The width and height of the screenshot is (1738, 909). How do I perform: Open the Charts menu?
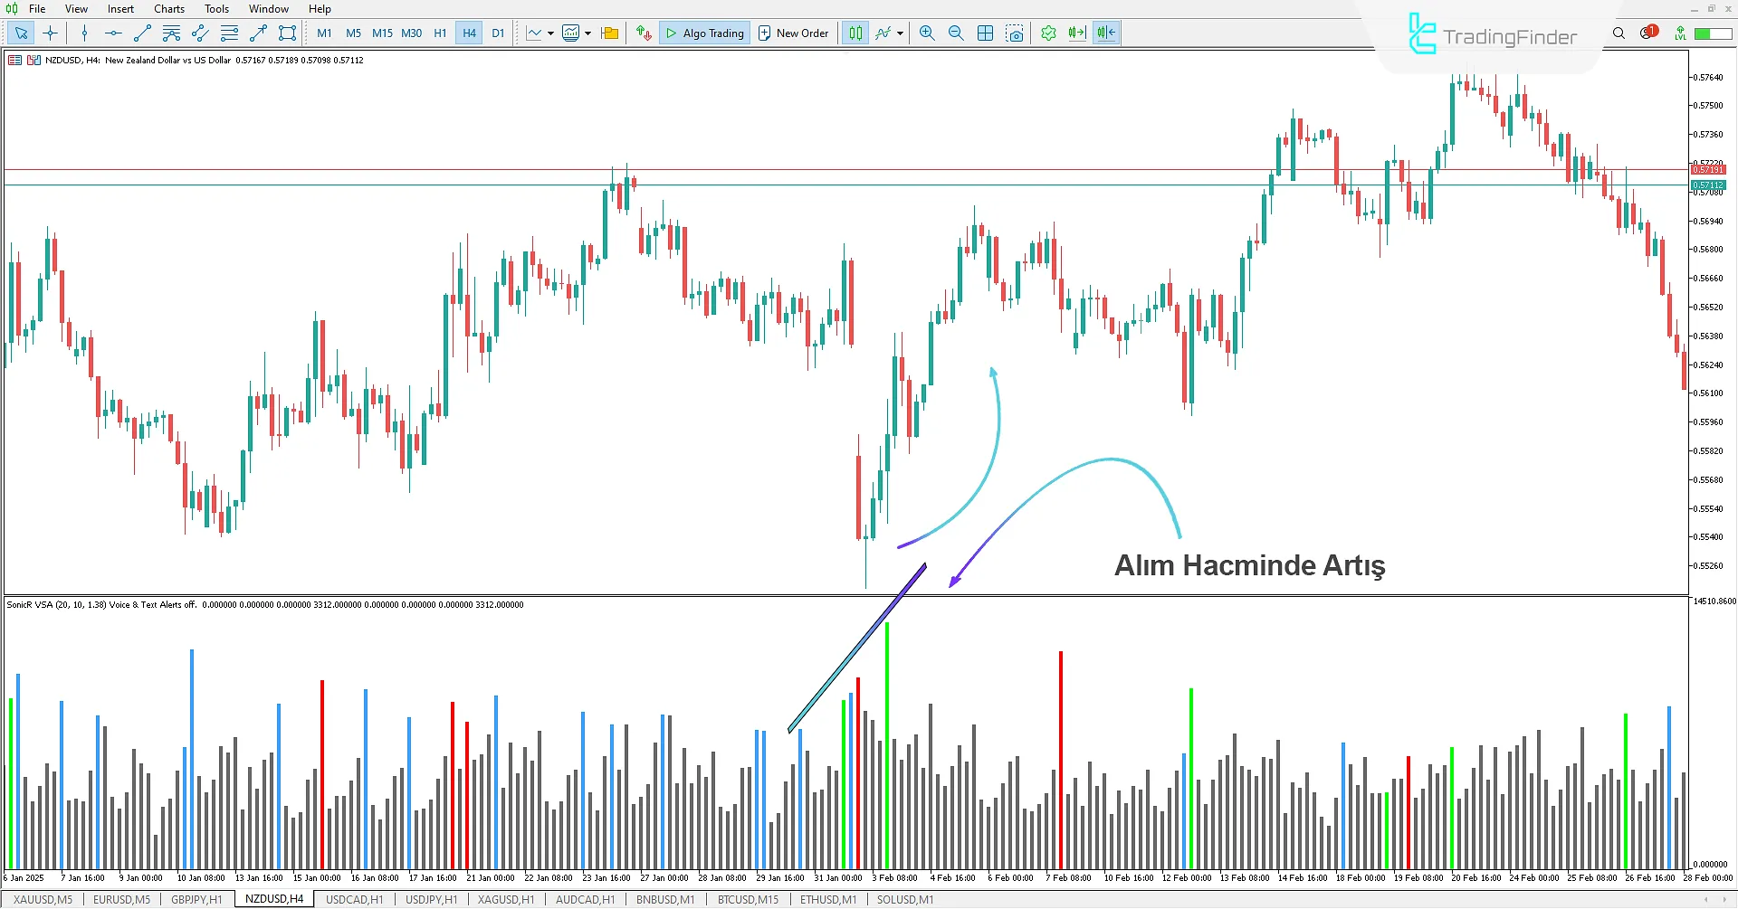click(169, 9)
